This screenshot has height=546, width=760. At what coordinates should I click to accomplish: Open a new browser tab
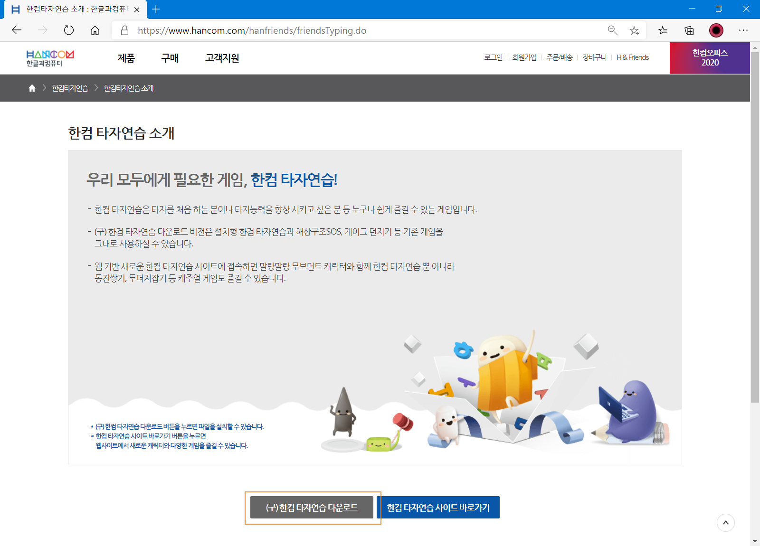tap(156, 9)
